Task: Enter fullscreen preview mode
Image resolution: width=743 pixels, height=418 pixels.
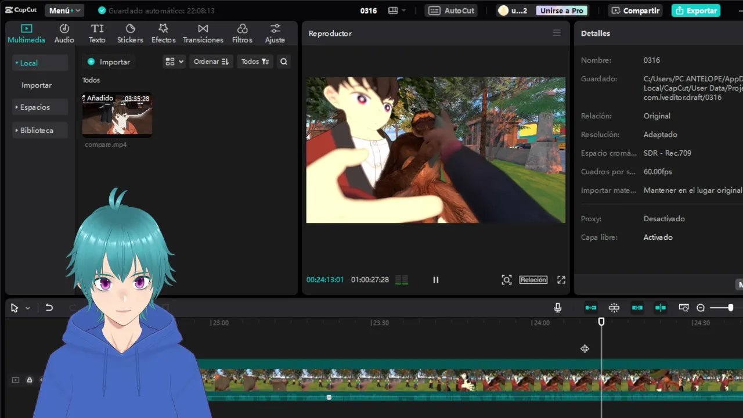Action: pos(561,280)
